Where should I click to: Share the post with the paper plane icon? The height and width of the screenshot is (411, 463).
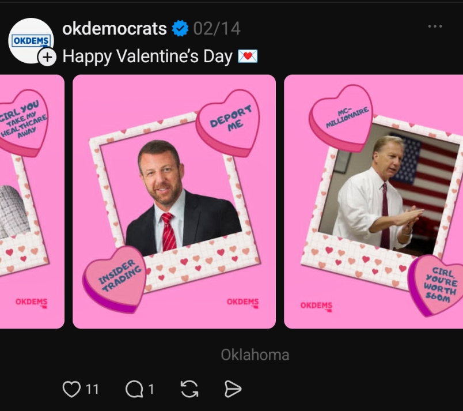(233, 390)
